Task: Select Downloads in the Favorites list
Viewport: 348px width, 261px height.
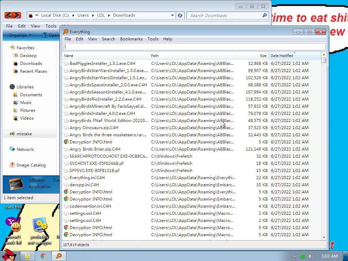Action: [31, 63]
